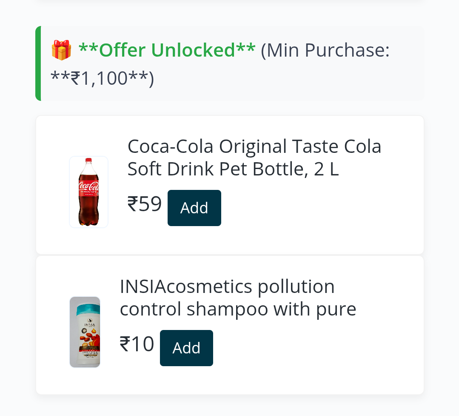Click the Coca-Cola logo on the bottle label
This screenshot has height=416, width=459.
[x=88, y=187]
